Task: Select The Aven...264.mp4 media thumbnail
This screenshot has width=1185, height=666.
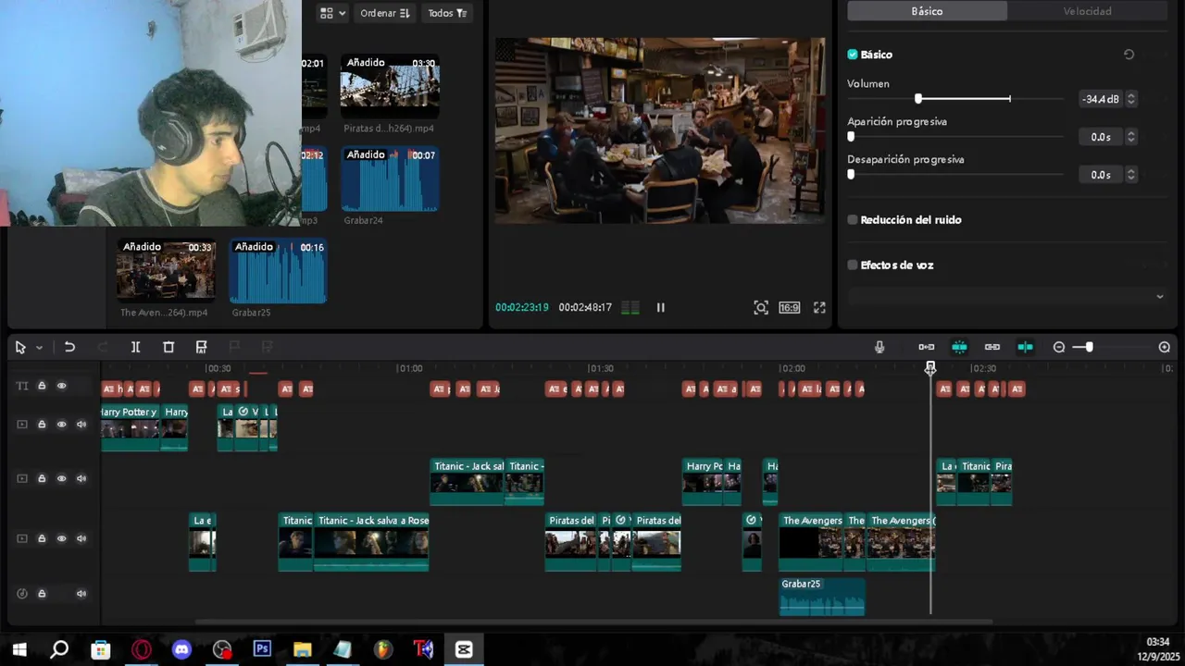Action: click(166, 271)
